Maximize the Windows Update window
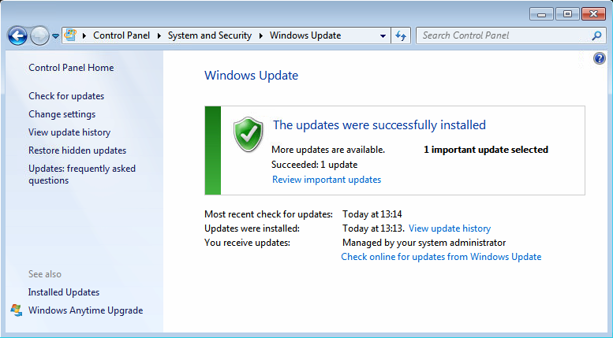613x338 pixels. pyautogui.click(x=567, y=14)
